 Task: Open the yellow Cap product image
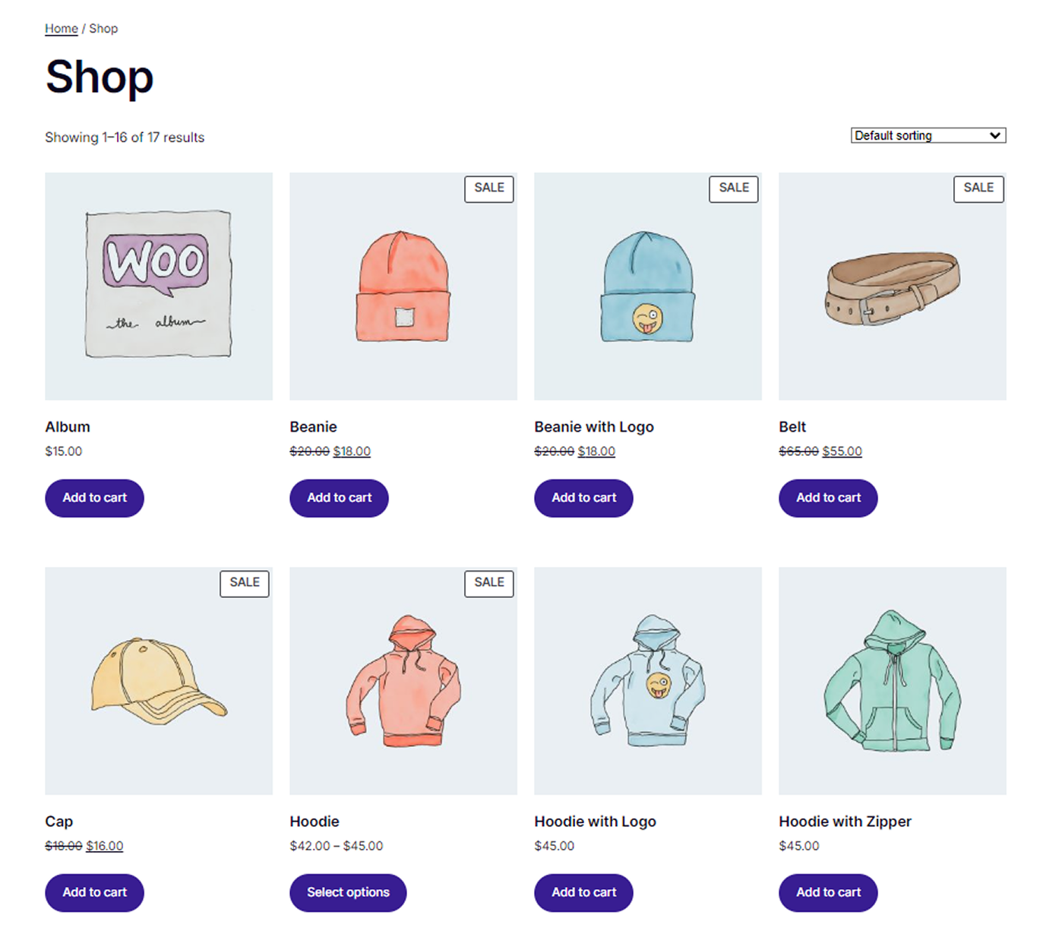coord(158,680)
